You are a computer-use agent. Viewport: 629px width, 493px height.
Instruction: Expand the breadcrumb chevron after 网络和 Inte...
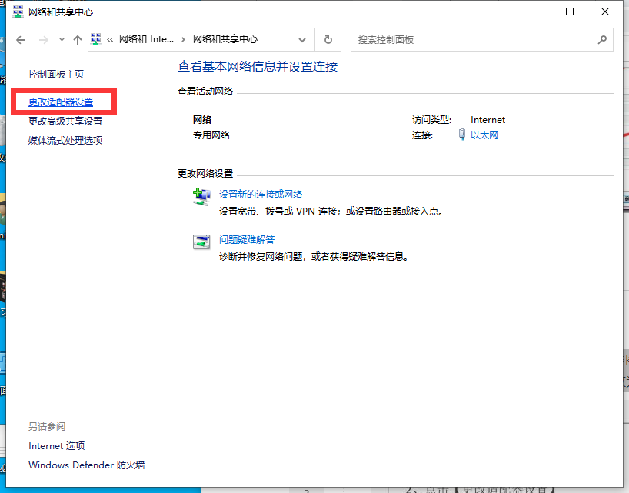[x=184, y=40]
